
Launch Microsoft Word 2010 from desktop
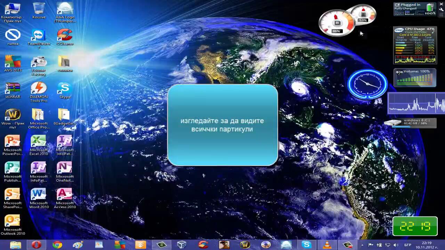(39, 195)
